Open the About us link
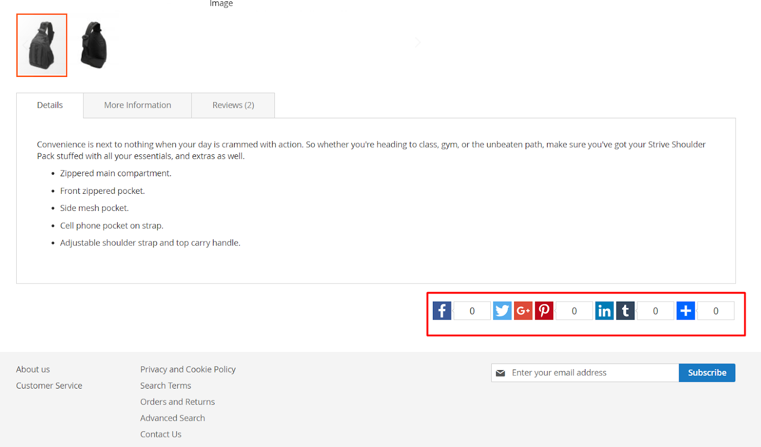The width and height of the screenshot is (761, 447). pyautogui.click(x=33, y=370)
